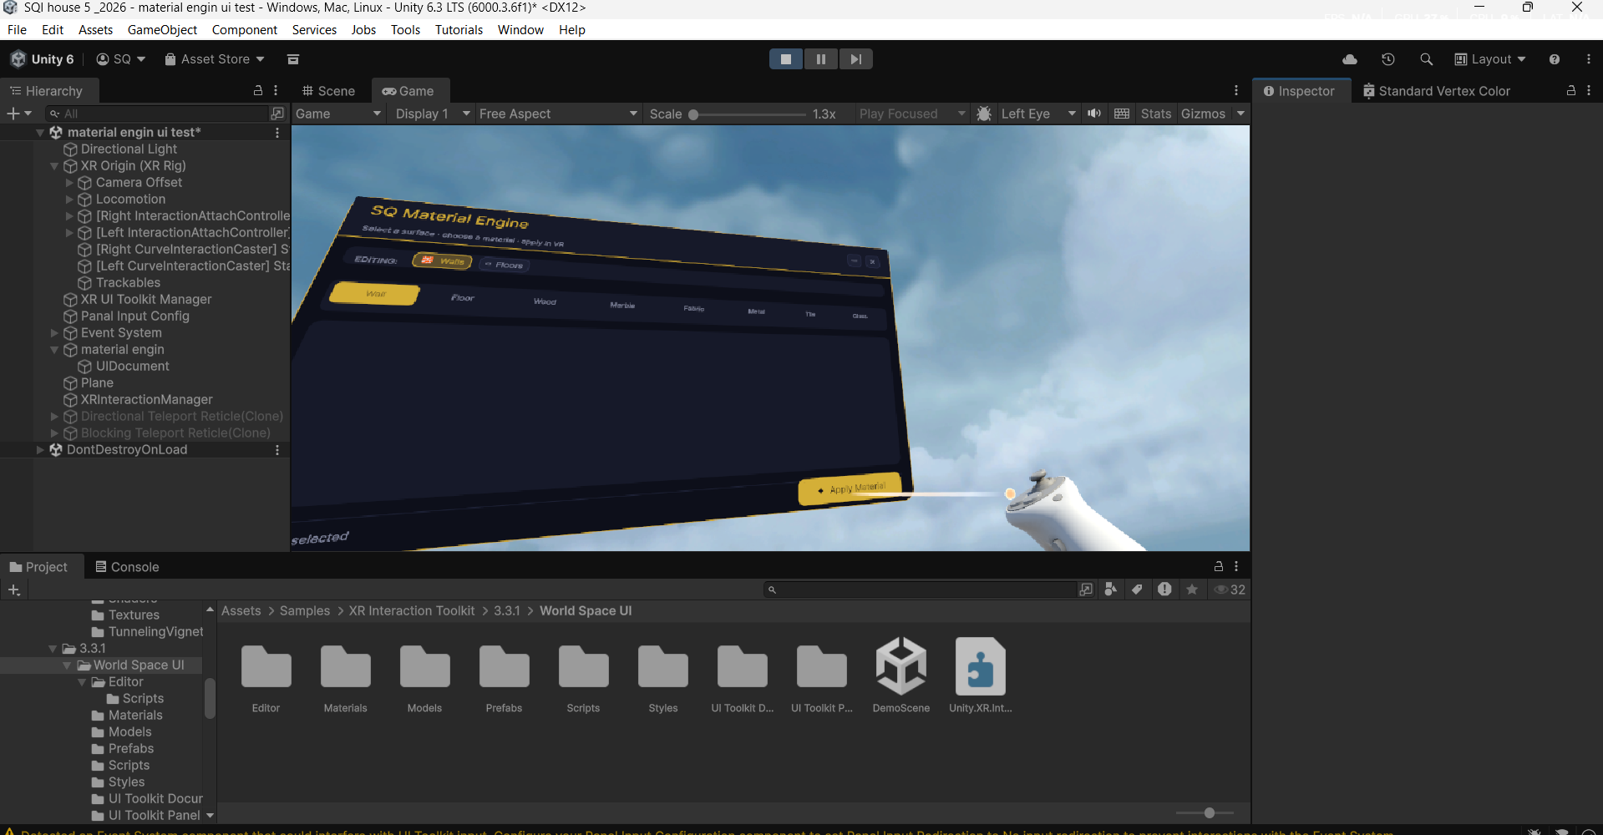This screenshot has height=835, width=1603.
Task: Mute the Game view audio
Action: (x=1094, y=114)
